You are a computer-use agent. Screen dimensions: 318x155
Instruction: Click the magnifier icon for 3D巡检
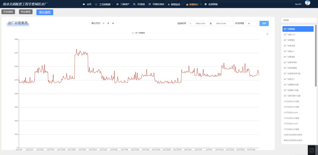(x=134, y=4)
